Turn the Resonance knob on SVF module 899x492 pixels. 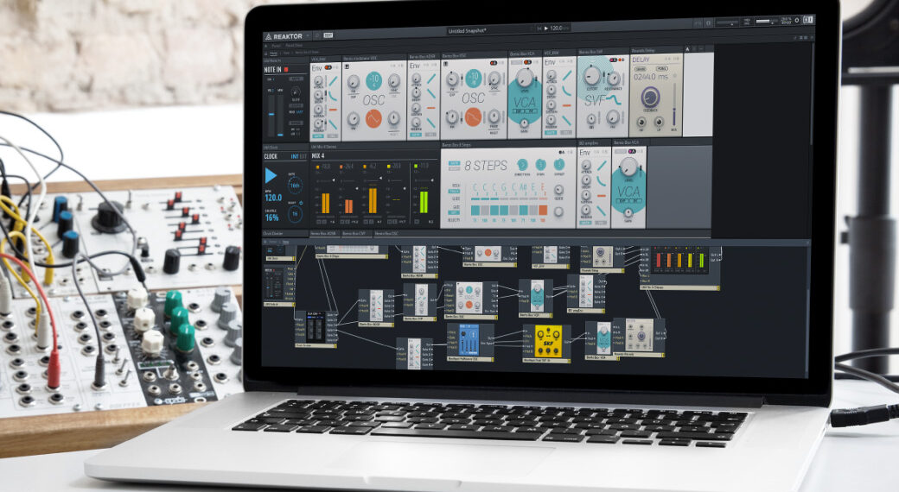(613, 79)
